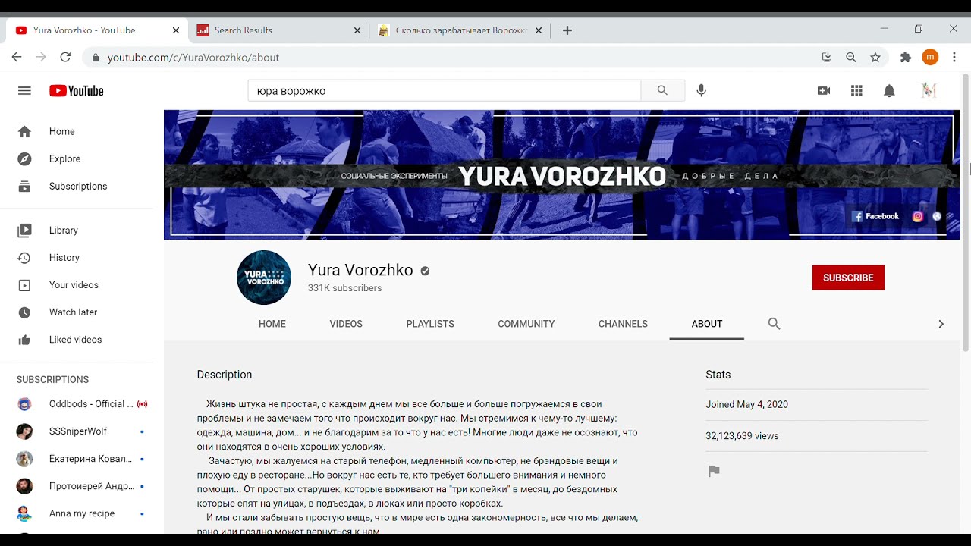Click the YouTube logo
The image size is (971, 546).
pos(77,91)
